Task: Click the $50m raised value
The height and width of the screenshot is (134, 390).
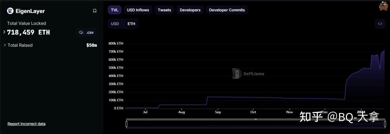Action: click(x=92, y=45)
